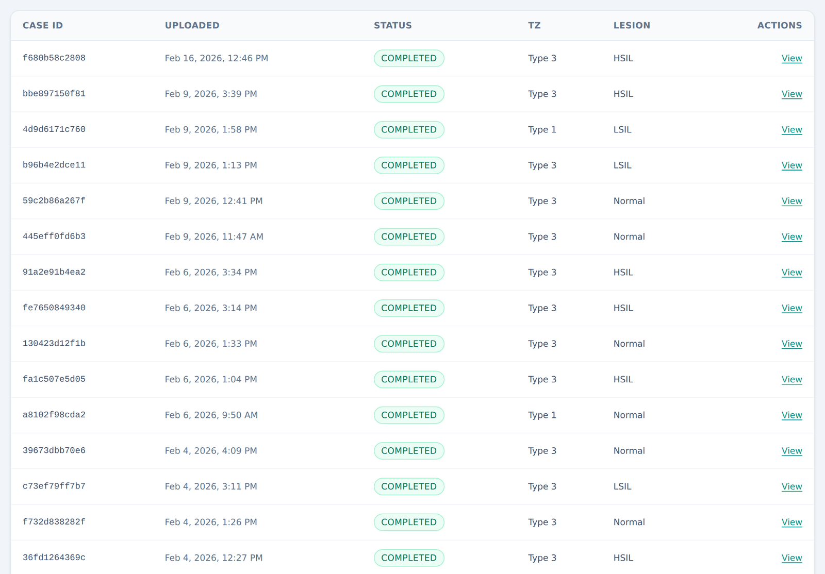The height and width of the screenshot is (574, 825).
Task: Open View link for case 445eff0fd6b3
Action: point(791,237)
